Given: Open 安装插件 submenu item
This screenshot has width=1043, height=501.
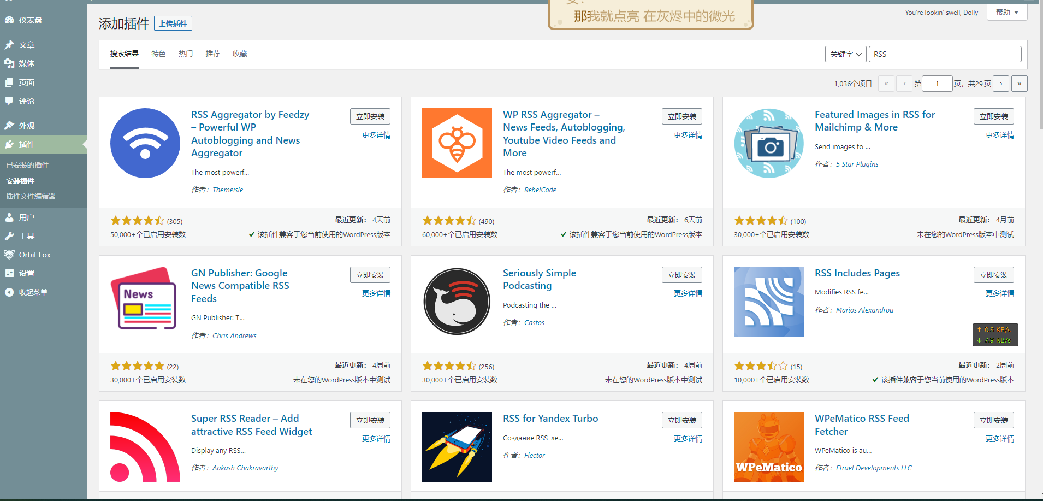Looking at the screenshot, I should coord(20,181).
